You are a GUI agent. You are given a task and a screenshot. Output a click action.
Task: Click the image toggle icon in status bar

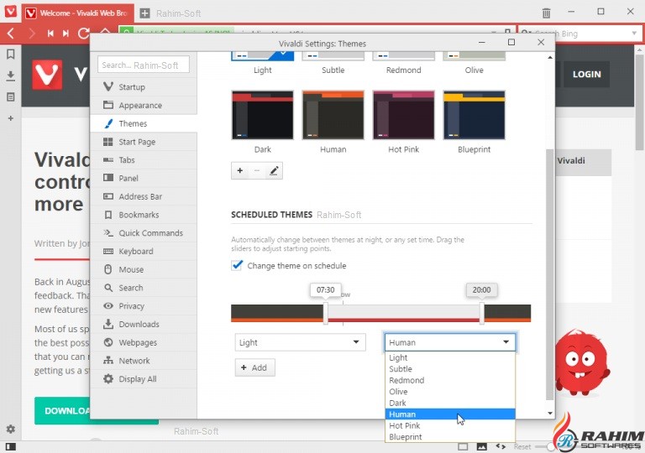(482, 446)
